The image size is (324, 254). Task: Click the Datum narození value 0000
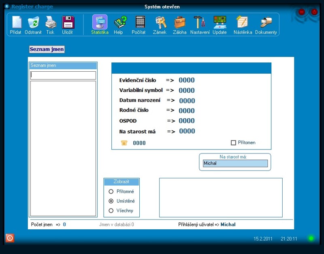coord(187,100)
